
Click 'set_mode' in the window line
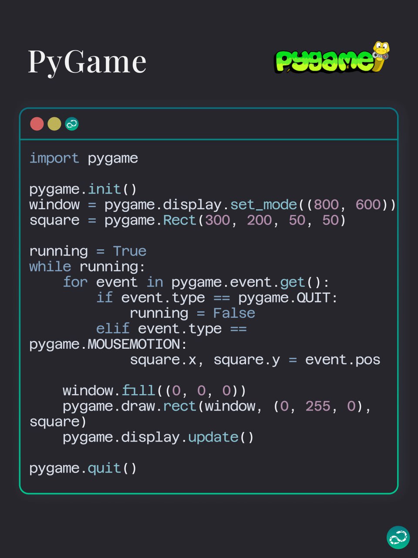point(263,205)
